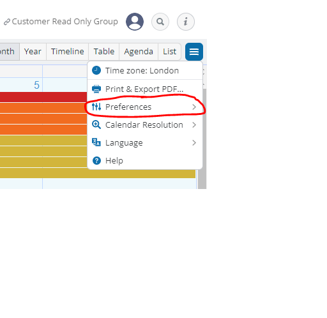The height and width of the screenshot is (318, 327).
Task: Switch to the Year view tab
Action: coord(33,52)
